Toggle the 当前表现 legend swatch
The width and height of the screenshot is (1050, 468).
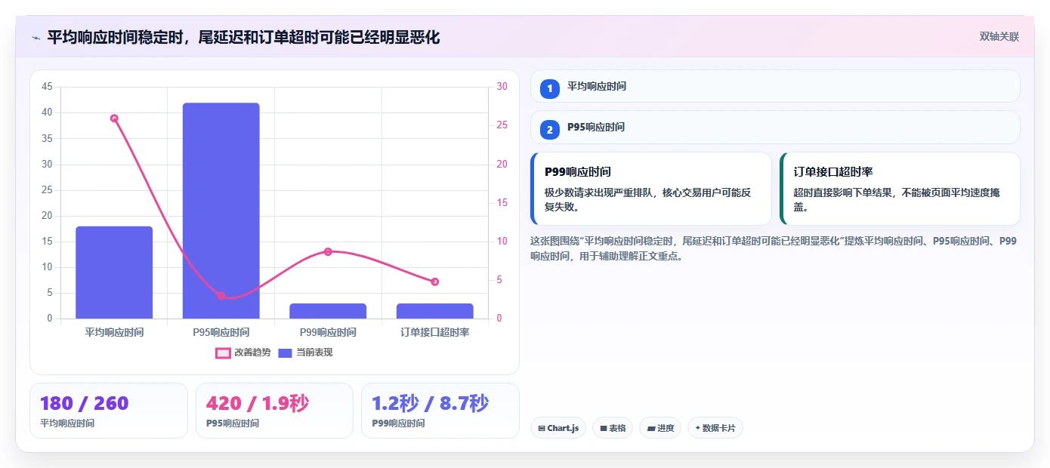pos(286,353)
